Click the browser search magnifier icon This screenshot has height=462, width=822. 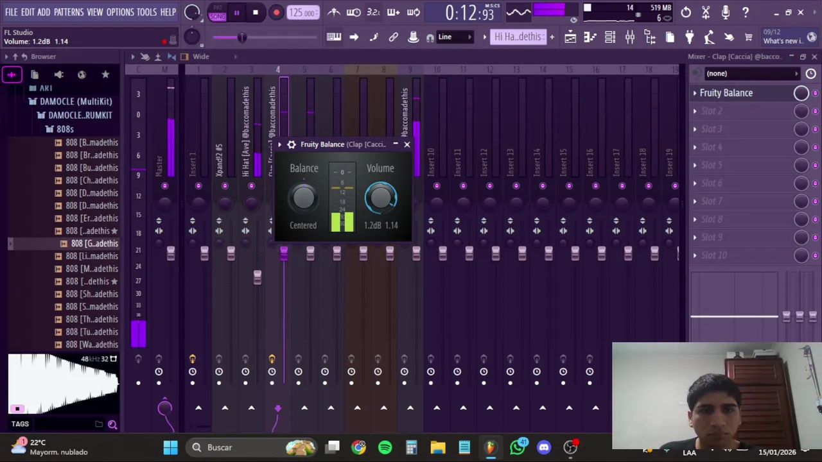112,424
